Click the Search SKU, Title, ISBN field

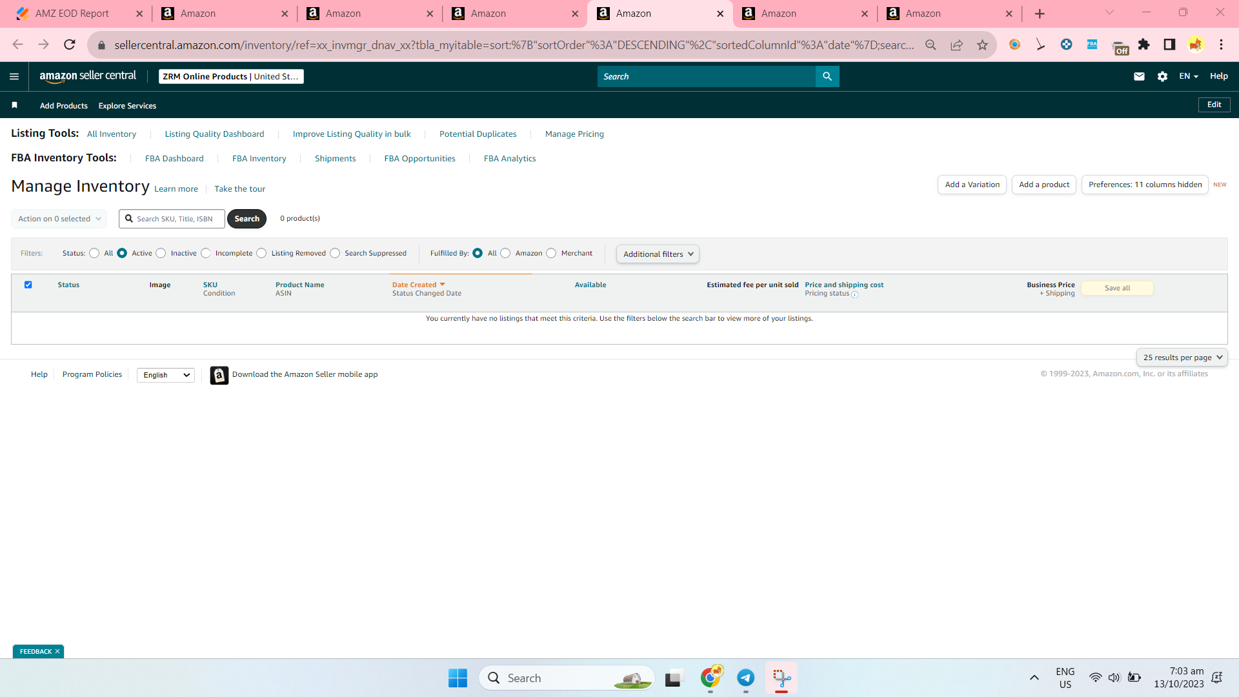(172, 219)
